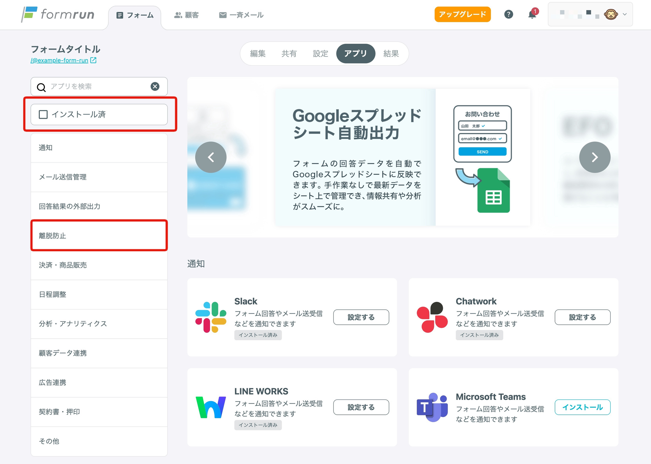Viewport: 651px width, 464px height.
Task: Click the フォームタイトル heading
Action: pyautogui.click(x=65, y=49)
